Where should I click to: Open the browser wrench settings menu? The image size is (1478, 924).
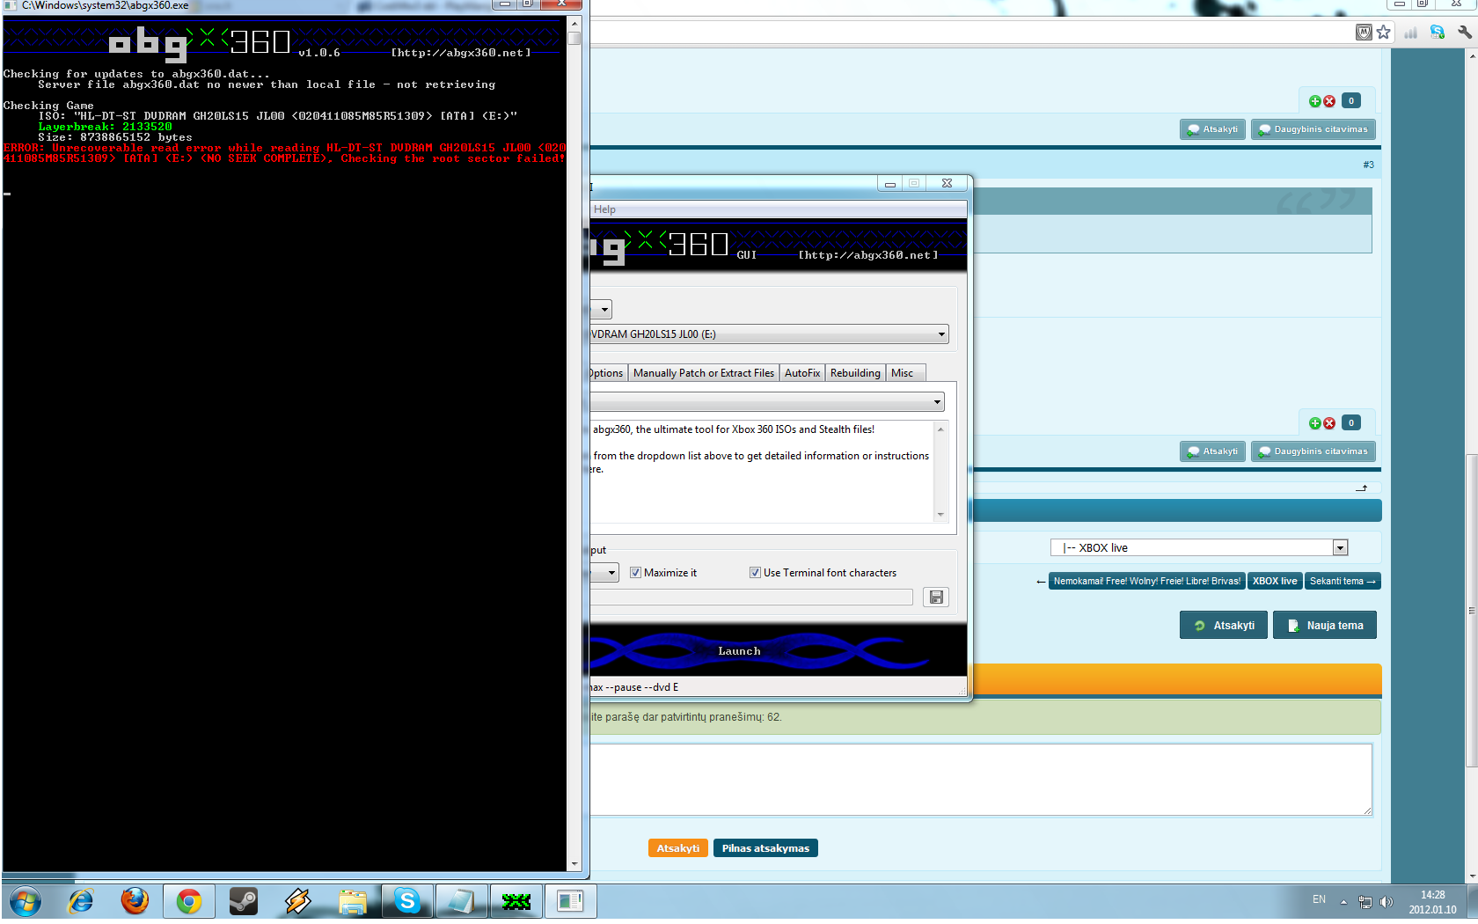click(x=1464, y=33)
